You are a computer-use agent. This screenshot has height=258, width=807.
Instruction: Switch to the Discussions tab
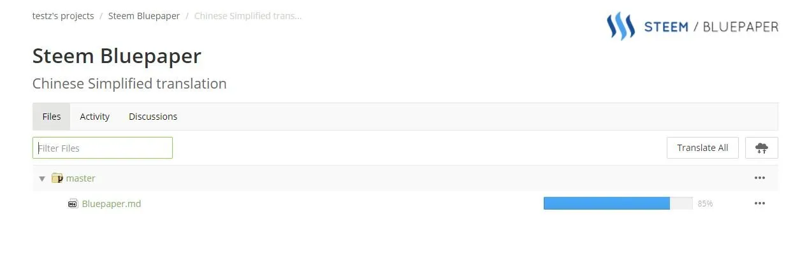[153, 117]
